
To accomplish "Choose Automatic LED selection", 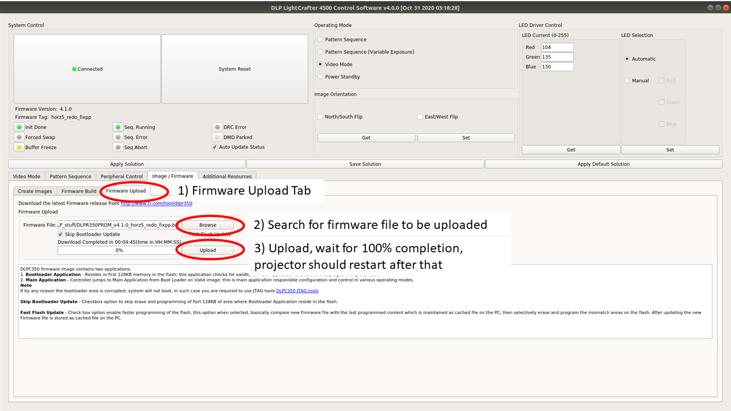I will tap(627, 59).
